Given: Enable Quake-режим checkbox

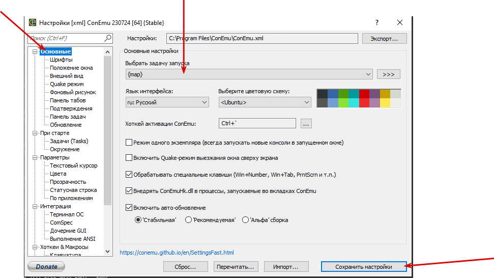Looking at the screenshot, I should pyautogui.click(x=129, y=158).
